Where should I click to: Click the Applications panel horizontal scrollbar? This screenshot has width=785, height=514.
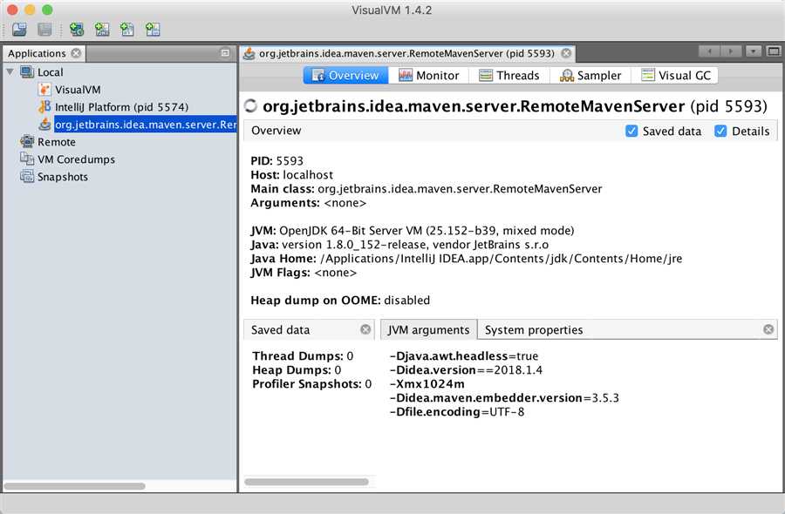pos(75,486)
